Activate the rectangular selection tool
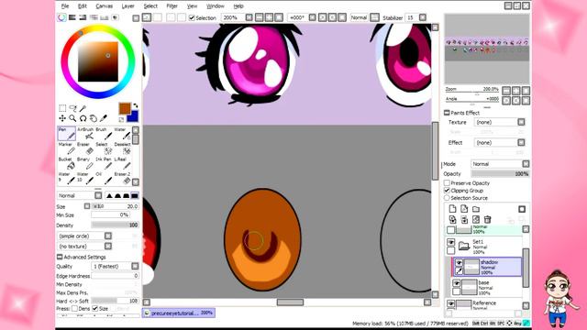This screenshot has width=587, height=330. [x=62, y=108]
